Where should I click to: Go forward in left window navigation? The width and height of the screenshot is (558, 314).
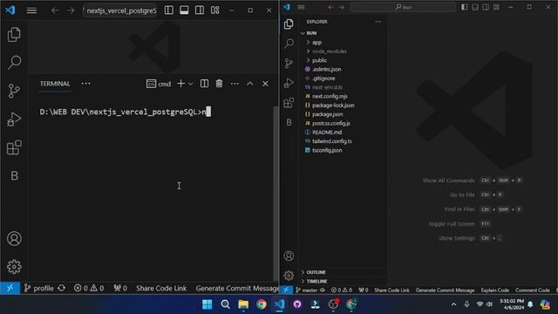pyautogui.click(x=71, y=10)
